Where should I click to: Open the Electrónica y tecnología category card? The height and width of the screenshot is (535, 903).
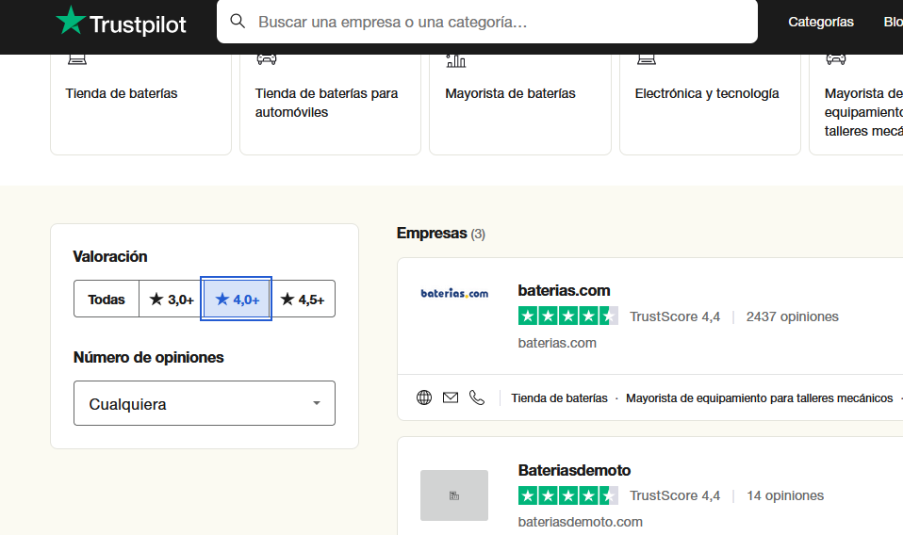click(710, 104)
